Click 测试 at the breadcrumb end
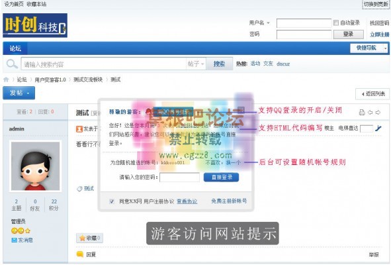The width and height of the screenshot is (391, 265). 116,79
